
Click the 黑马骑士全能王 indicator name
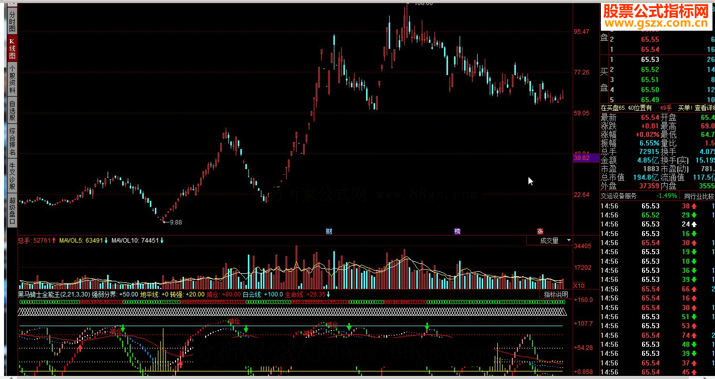[39, 294]
